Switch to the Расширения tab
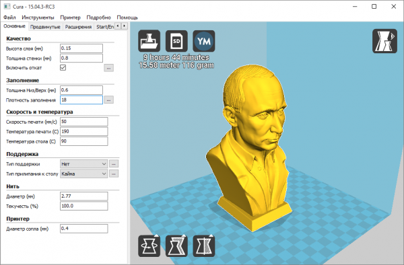The height and width of the screenshot is (265, 404). click(x=78, y=27)
